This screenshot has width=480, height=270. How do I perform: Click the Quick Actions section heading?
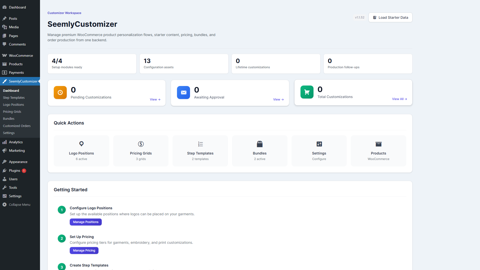click(69, 123)
